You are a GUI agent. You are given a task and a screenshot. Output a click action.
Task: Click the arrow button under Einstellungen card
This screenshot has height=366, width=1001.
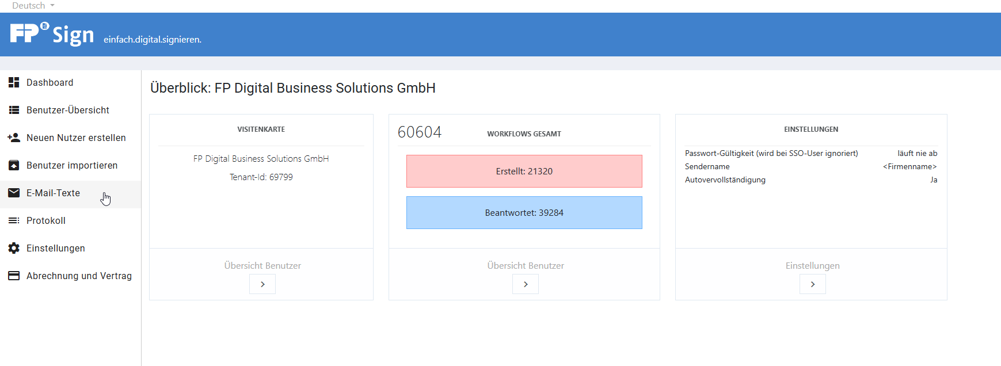pyautogui.click(x=813, y=284)
